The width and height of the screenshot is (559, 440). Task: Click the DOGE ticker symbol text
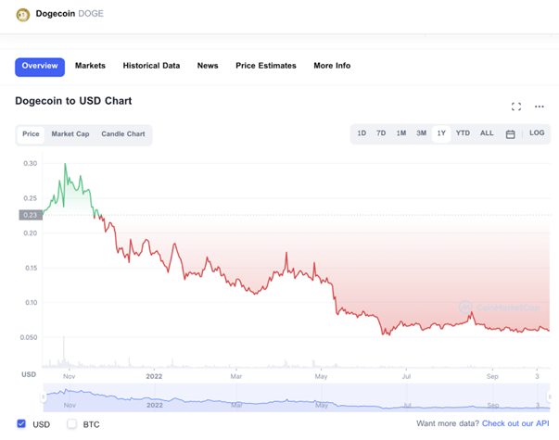[x=91, y=14]
